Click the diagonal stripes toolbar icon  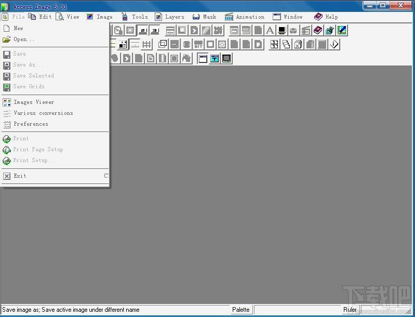(x=206, y=31)
